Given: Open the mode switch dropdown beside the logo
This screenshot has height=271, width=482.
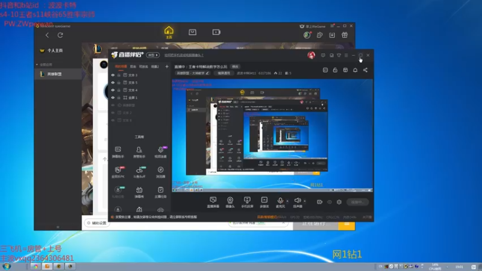Looking at the screenshot, I should click(x=153, y=55).
